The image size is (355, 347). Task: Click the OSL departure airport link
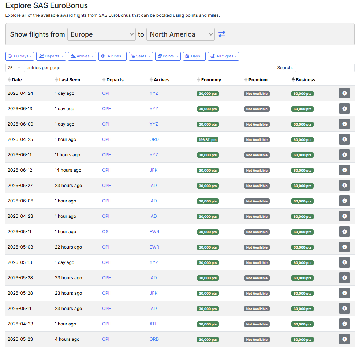coord(106,232)
